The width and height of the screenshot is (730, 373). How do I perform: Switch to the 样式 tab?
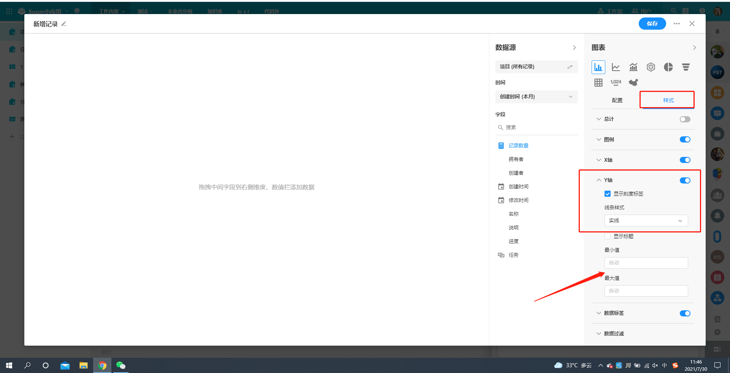coord(668,100)
